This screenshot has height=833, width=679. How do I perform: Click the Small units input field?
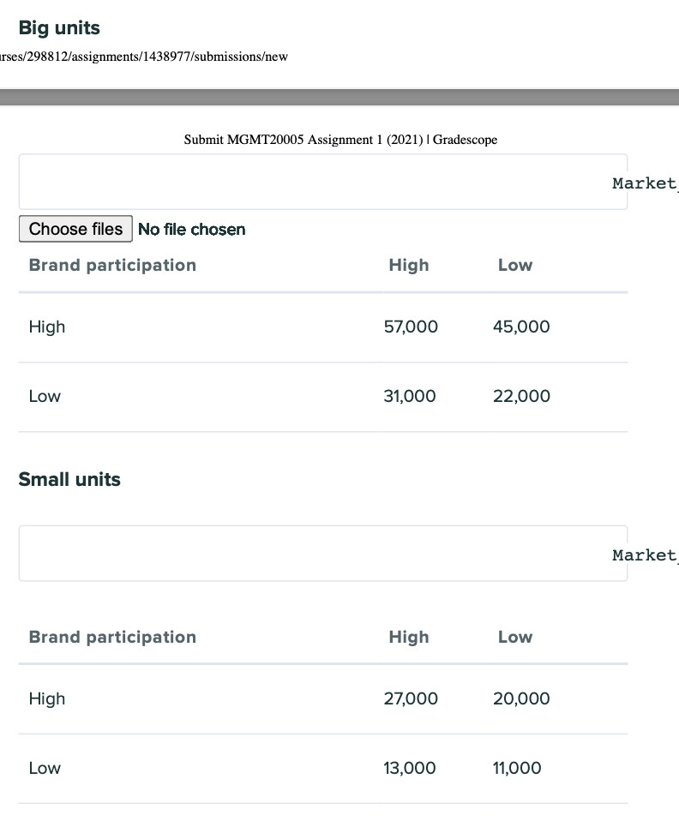[x=322, y=554]
